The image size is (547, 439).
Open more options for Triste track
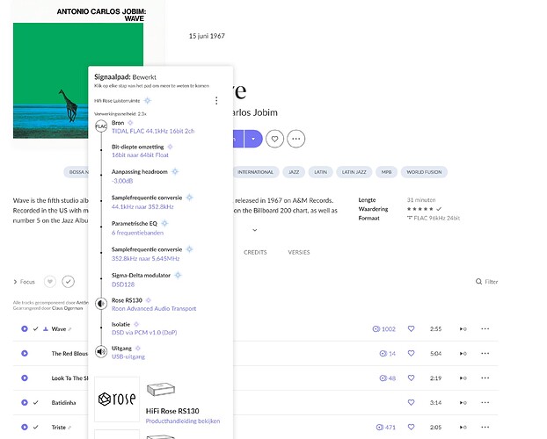(485, 428)
